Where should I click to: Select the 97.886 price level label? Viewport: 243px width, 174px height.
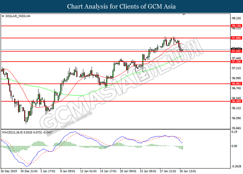pos(236,38)
